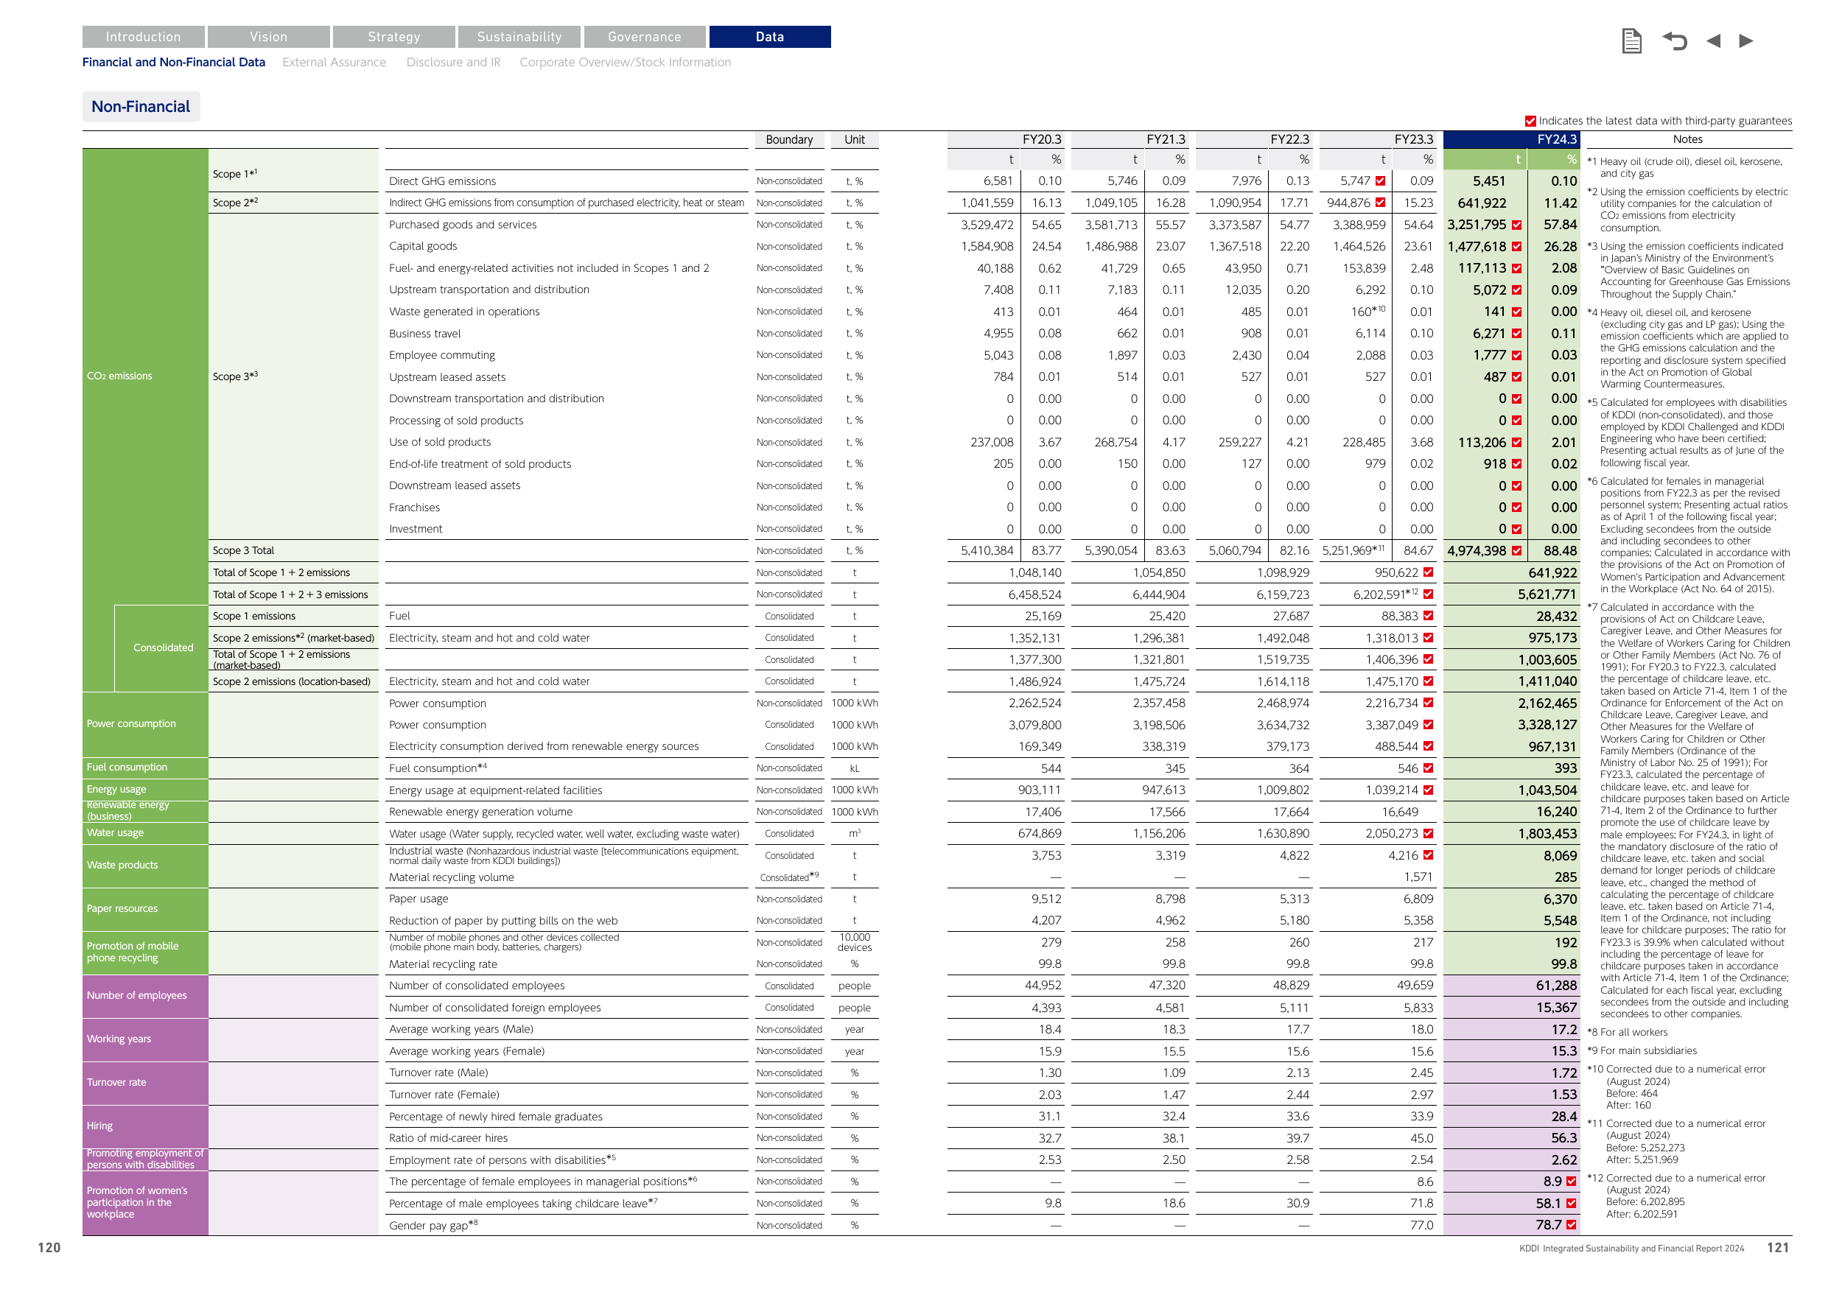Viewport: 1828px width, 1292px height.
Task: Click page number 120 in footer
Action: pyautogui.click(x=49, y=1247)
